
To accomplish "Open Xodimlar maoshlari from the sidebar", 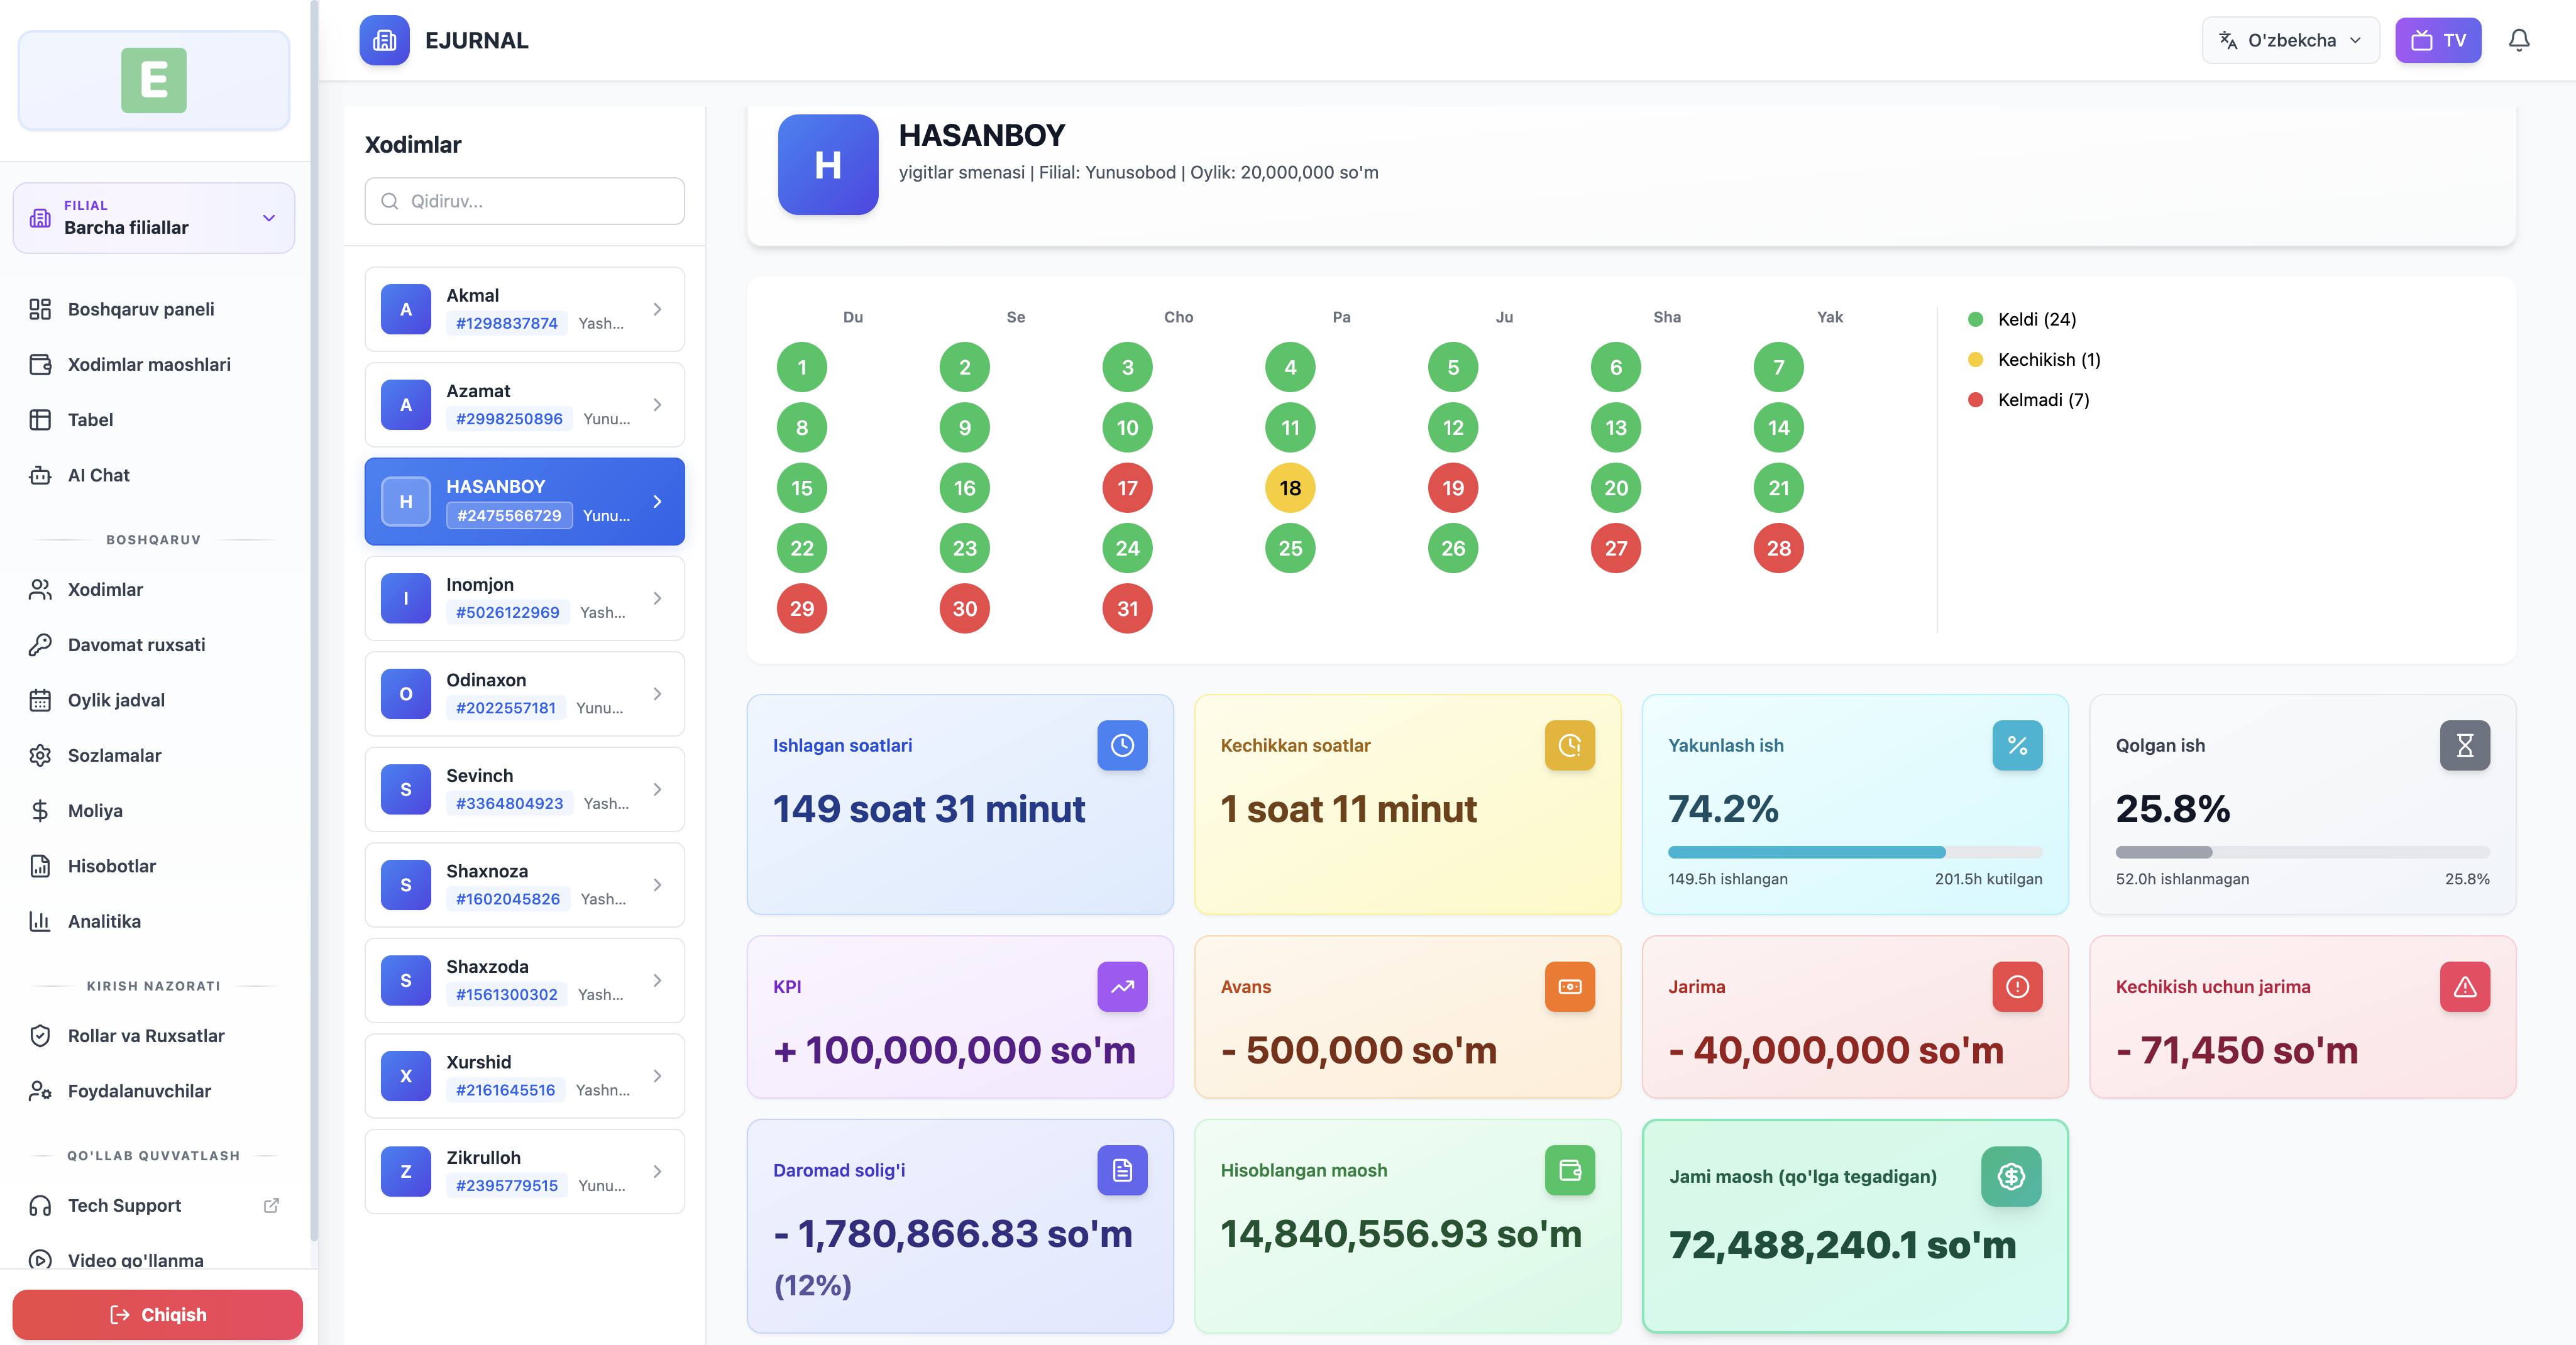I will click(x=150, y=364).
